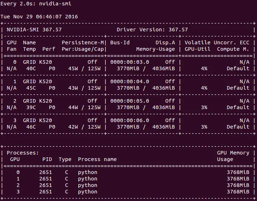This screenshot has height=201, width=257.
Task: Click the 'Type' column header
Action: [x=65, y=160]
